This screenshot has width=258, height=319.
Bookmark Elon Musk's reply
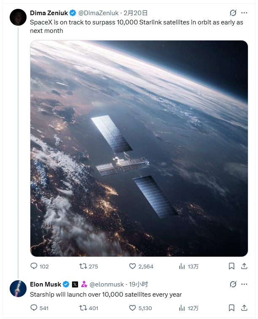[x=231, y=308]
